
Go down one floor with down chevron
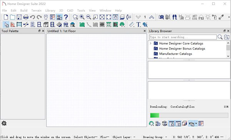coord(138,17)
